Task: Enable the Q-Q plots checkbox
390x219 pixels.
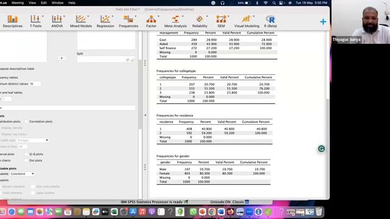Action: point(26,154)
